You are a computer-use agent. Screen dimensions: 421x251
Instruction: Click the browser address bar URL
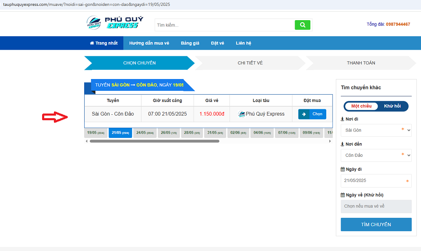tap(86, 5)
